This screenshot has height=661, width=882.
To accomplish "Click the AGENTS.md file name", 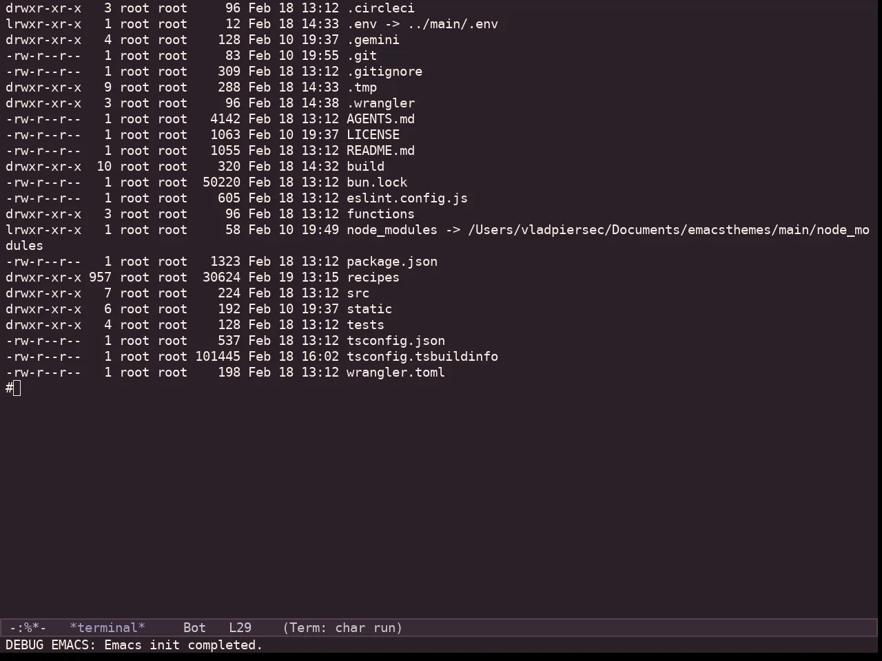I will coord(380,119).
